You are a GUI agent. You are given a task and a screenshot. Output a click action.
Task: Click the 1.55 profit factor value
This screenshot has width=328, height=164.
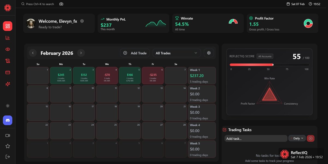(x=254, y=24)
